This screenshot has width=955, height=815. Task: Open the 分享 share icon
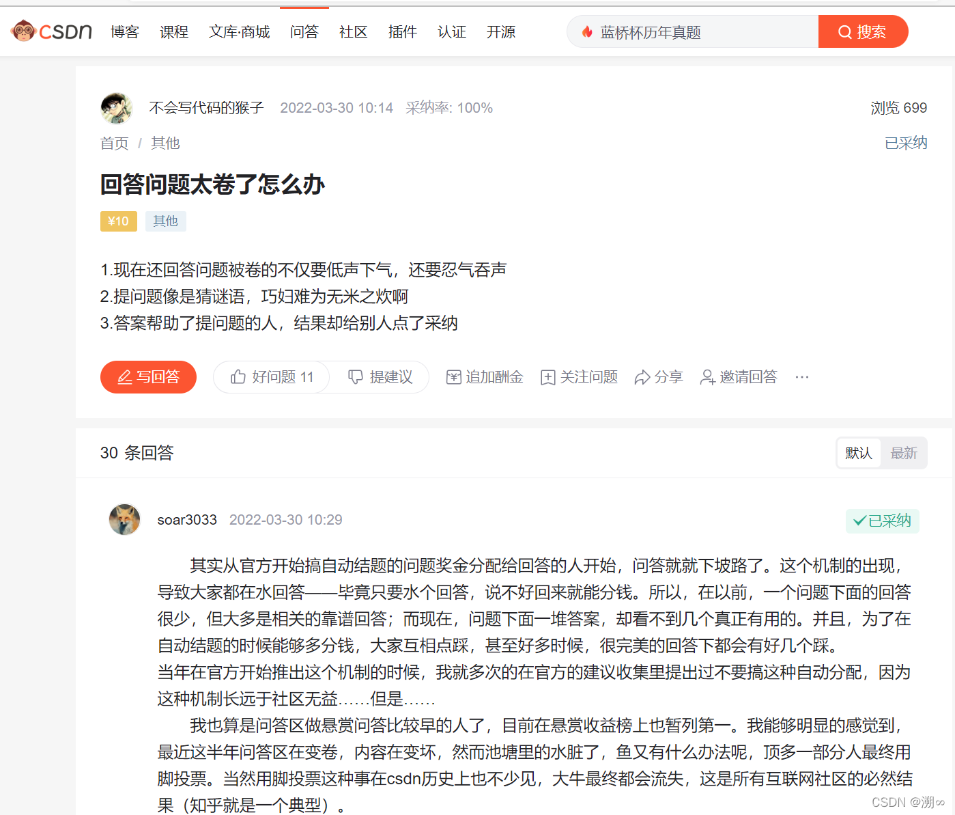[x=642, y=376]
